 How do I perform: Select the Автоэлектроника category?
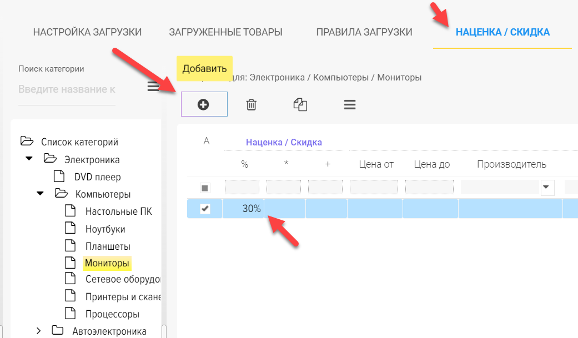click(109, 331)
